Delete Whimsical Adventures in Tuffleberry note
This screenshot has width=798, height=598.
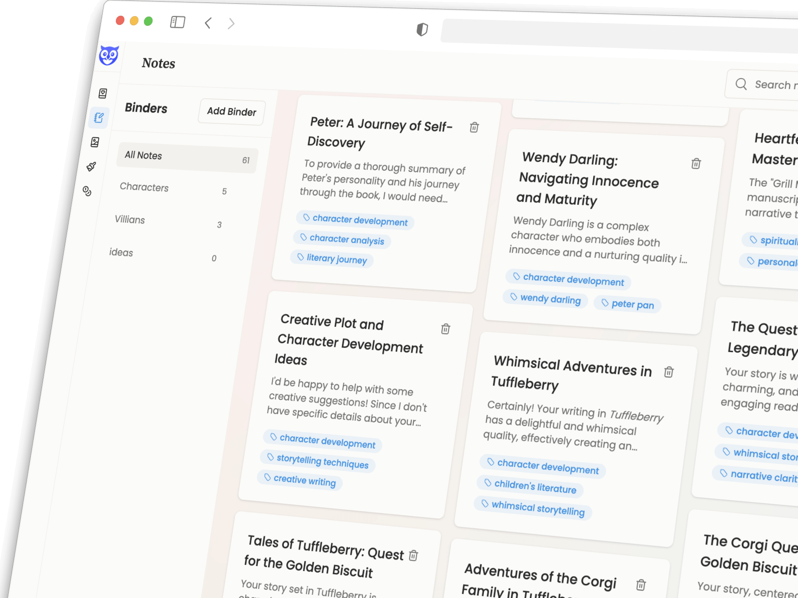[669, 372]
